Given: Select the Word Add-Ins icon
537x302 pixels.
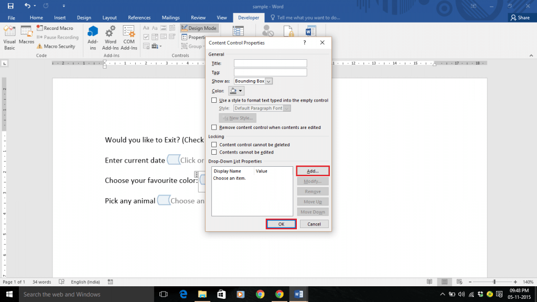Looking at the screenshot, I should (x=110, y=36).
